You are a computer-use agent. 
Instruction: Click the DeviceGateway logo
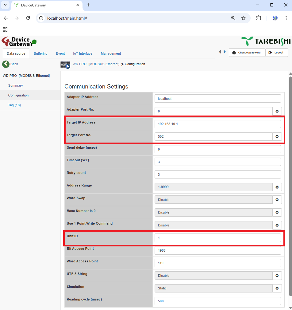[19, 41]
